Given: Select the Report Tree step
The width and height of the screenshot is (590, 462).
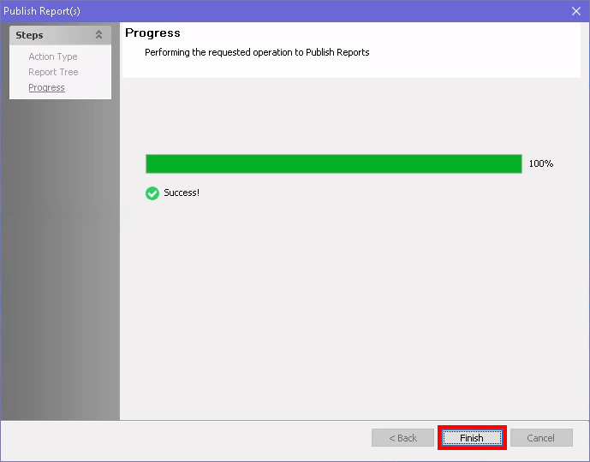Looking at the screenshot, I should click(x=53, y=72).
